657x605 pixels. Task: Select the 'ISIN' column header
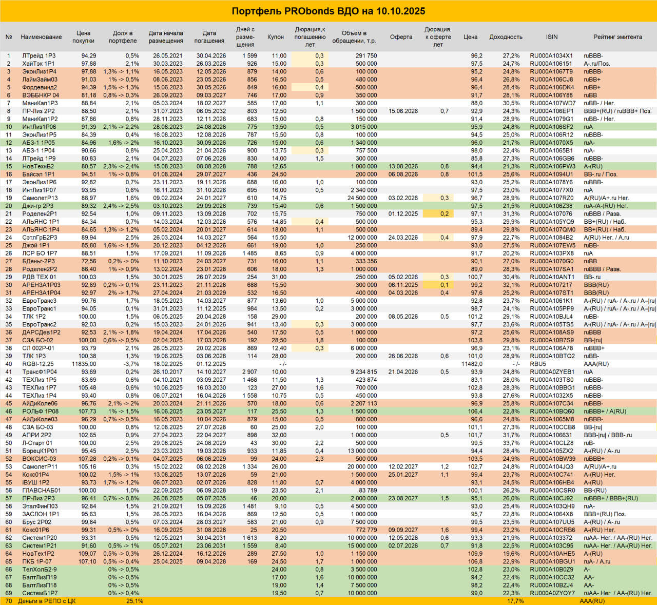pyautogui.click(x=552, y=37)
